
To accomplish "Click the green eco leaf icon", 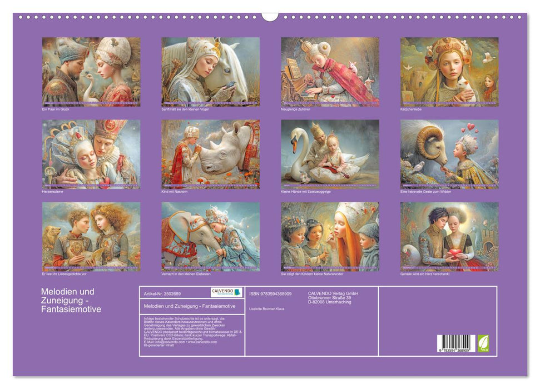I will [x=483, y=343].
